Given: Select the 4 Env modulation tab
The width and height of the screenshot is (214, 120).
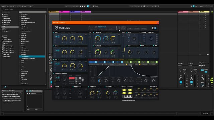Looking at the screenshot, I should pyautogui.click(x=118, y=62).
